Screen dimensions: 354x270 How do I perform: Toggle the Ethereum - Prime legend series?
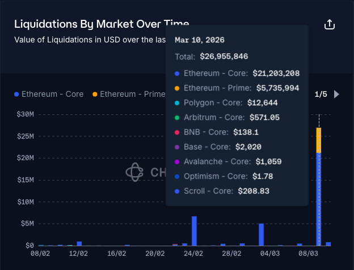click(132, 94)
